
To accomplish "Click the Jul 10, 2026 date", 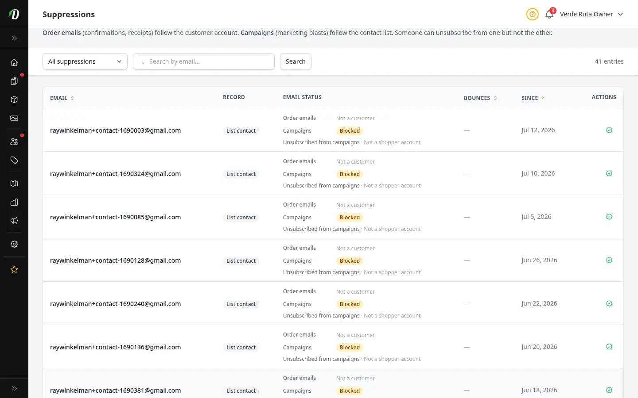I will [538, 173].
